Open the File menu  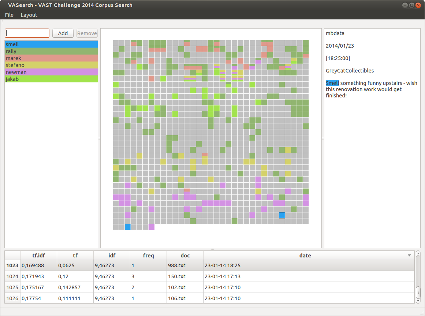point(9,15)
